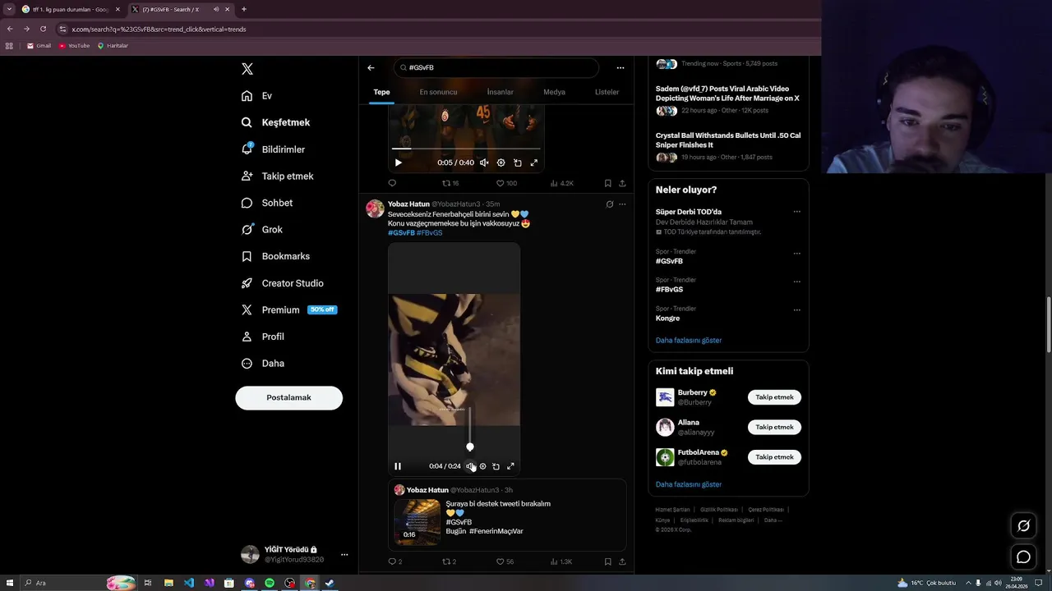Open the Crystal Ball Withstands Bullets story
The image size is (1052, 591).
[728, 140]
